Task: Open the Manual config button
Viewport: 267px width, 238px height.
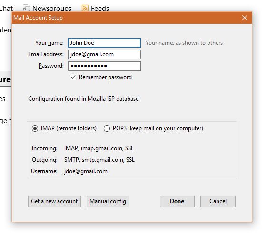Action: [108, 201]
